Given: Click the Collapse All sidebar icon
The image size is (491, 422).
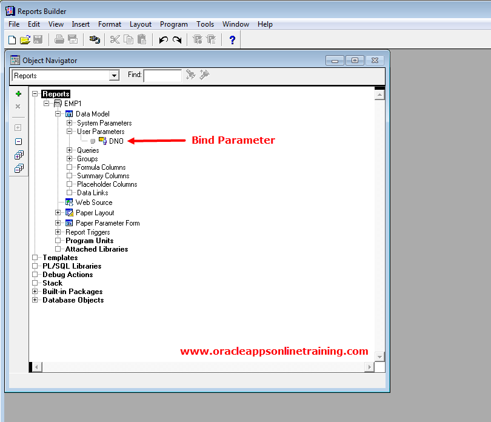Looking at the screenshot, I should (19, 168).
